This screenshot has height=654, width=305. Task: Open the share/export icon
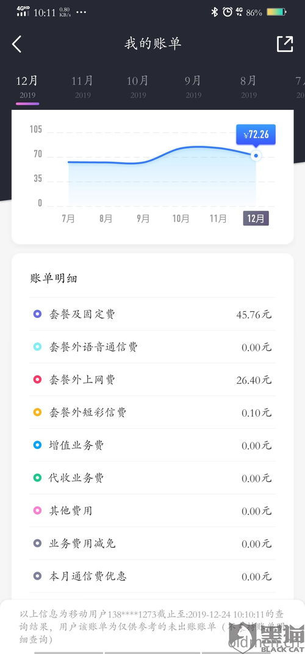click(285, 44)
